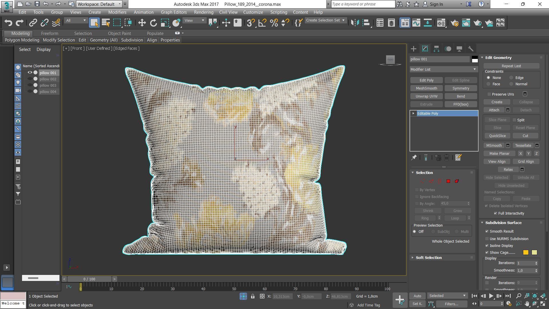Screen dimensions: 549x309
Task: Expand the Editable Poly stack entry
Action: 413,114
